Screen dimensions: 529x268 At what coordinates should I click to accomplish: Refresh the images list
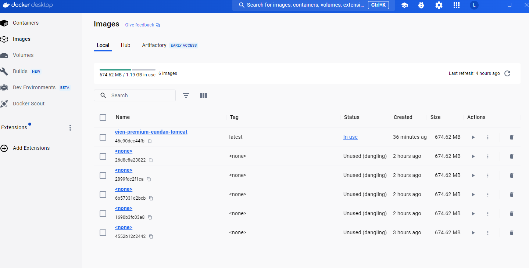tap(507, 73)
